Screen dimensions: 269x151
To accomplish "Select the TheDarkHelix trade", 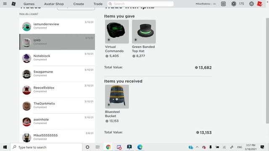I will (x=57, y=106).
